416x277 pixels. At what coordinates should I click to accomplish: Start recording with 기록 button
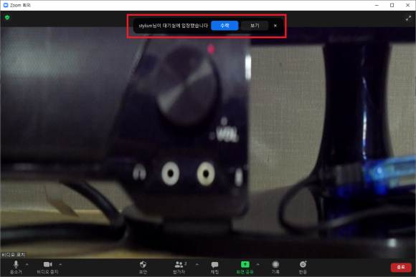point(275,267)
